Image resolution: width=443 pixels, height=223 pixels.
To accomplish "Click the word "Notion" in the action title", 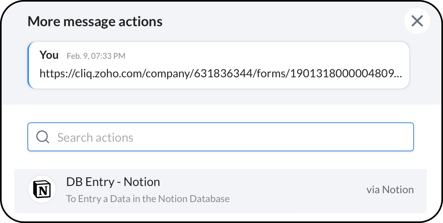I will click(x=142, y=182).
